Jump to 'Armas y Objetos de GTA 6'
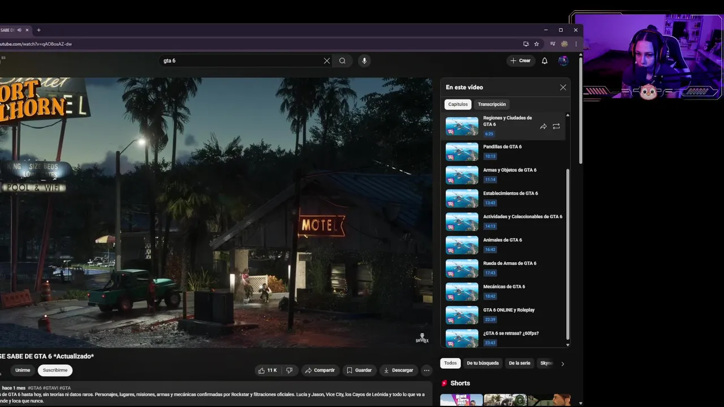Image resolution: width=724 pixels, height=407 pixels. pos(502,175)
